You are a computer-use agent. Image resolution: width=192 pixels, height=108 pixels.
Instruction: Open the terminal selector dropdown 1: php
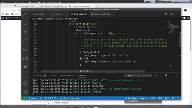[x=138, y=76]
